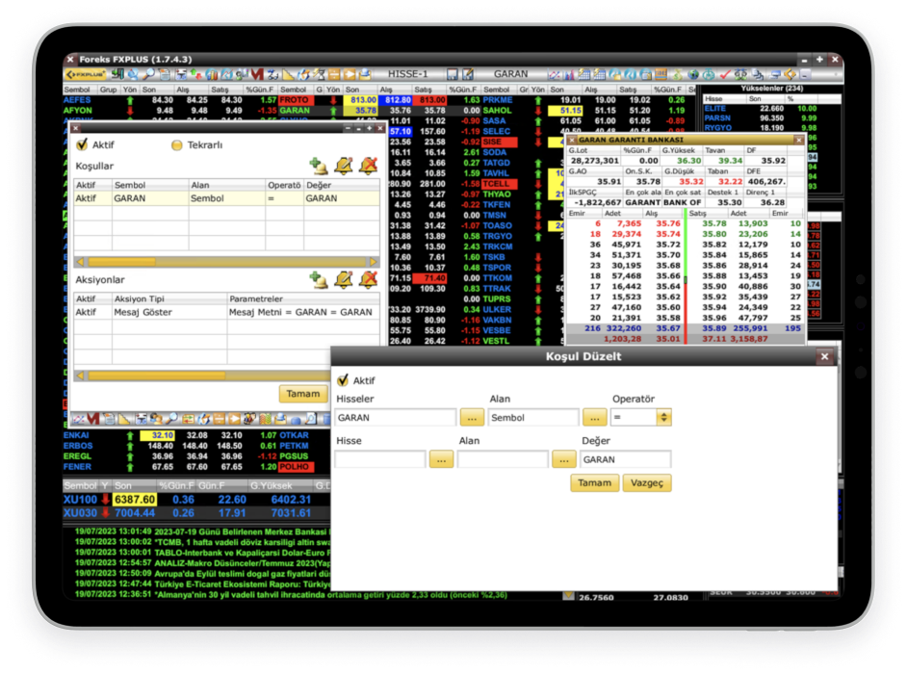Viewport: 907px width, 673px height.
Task: Click the red M icon in toolbar
Action: click(257, 74)
